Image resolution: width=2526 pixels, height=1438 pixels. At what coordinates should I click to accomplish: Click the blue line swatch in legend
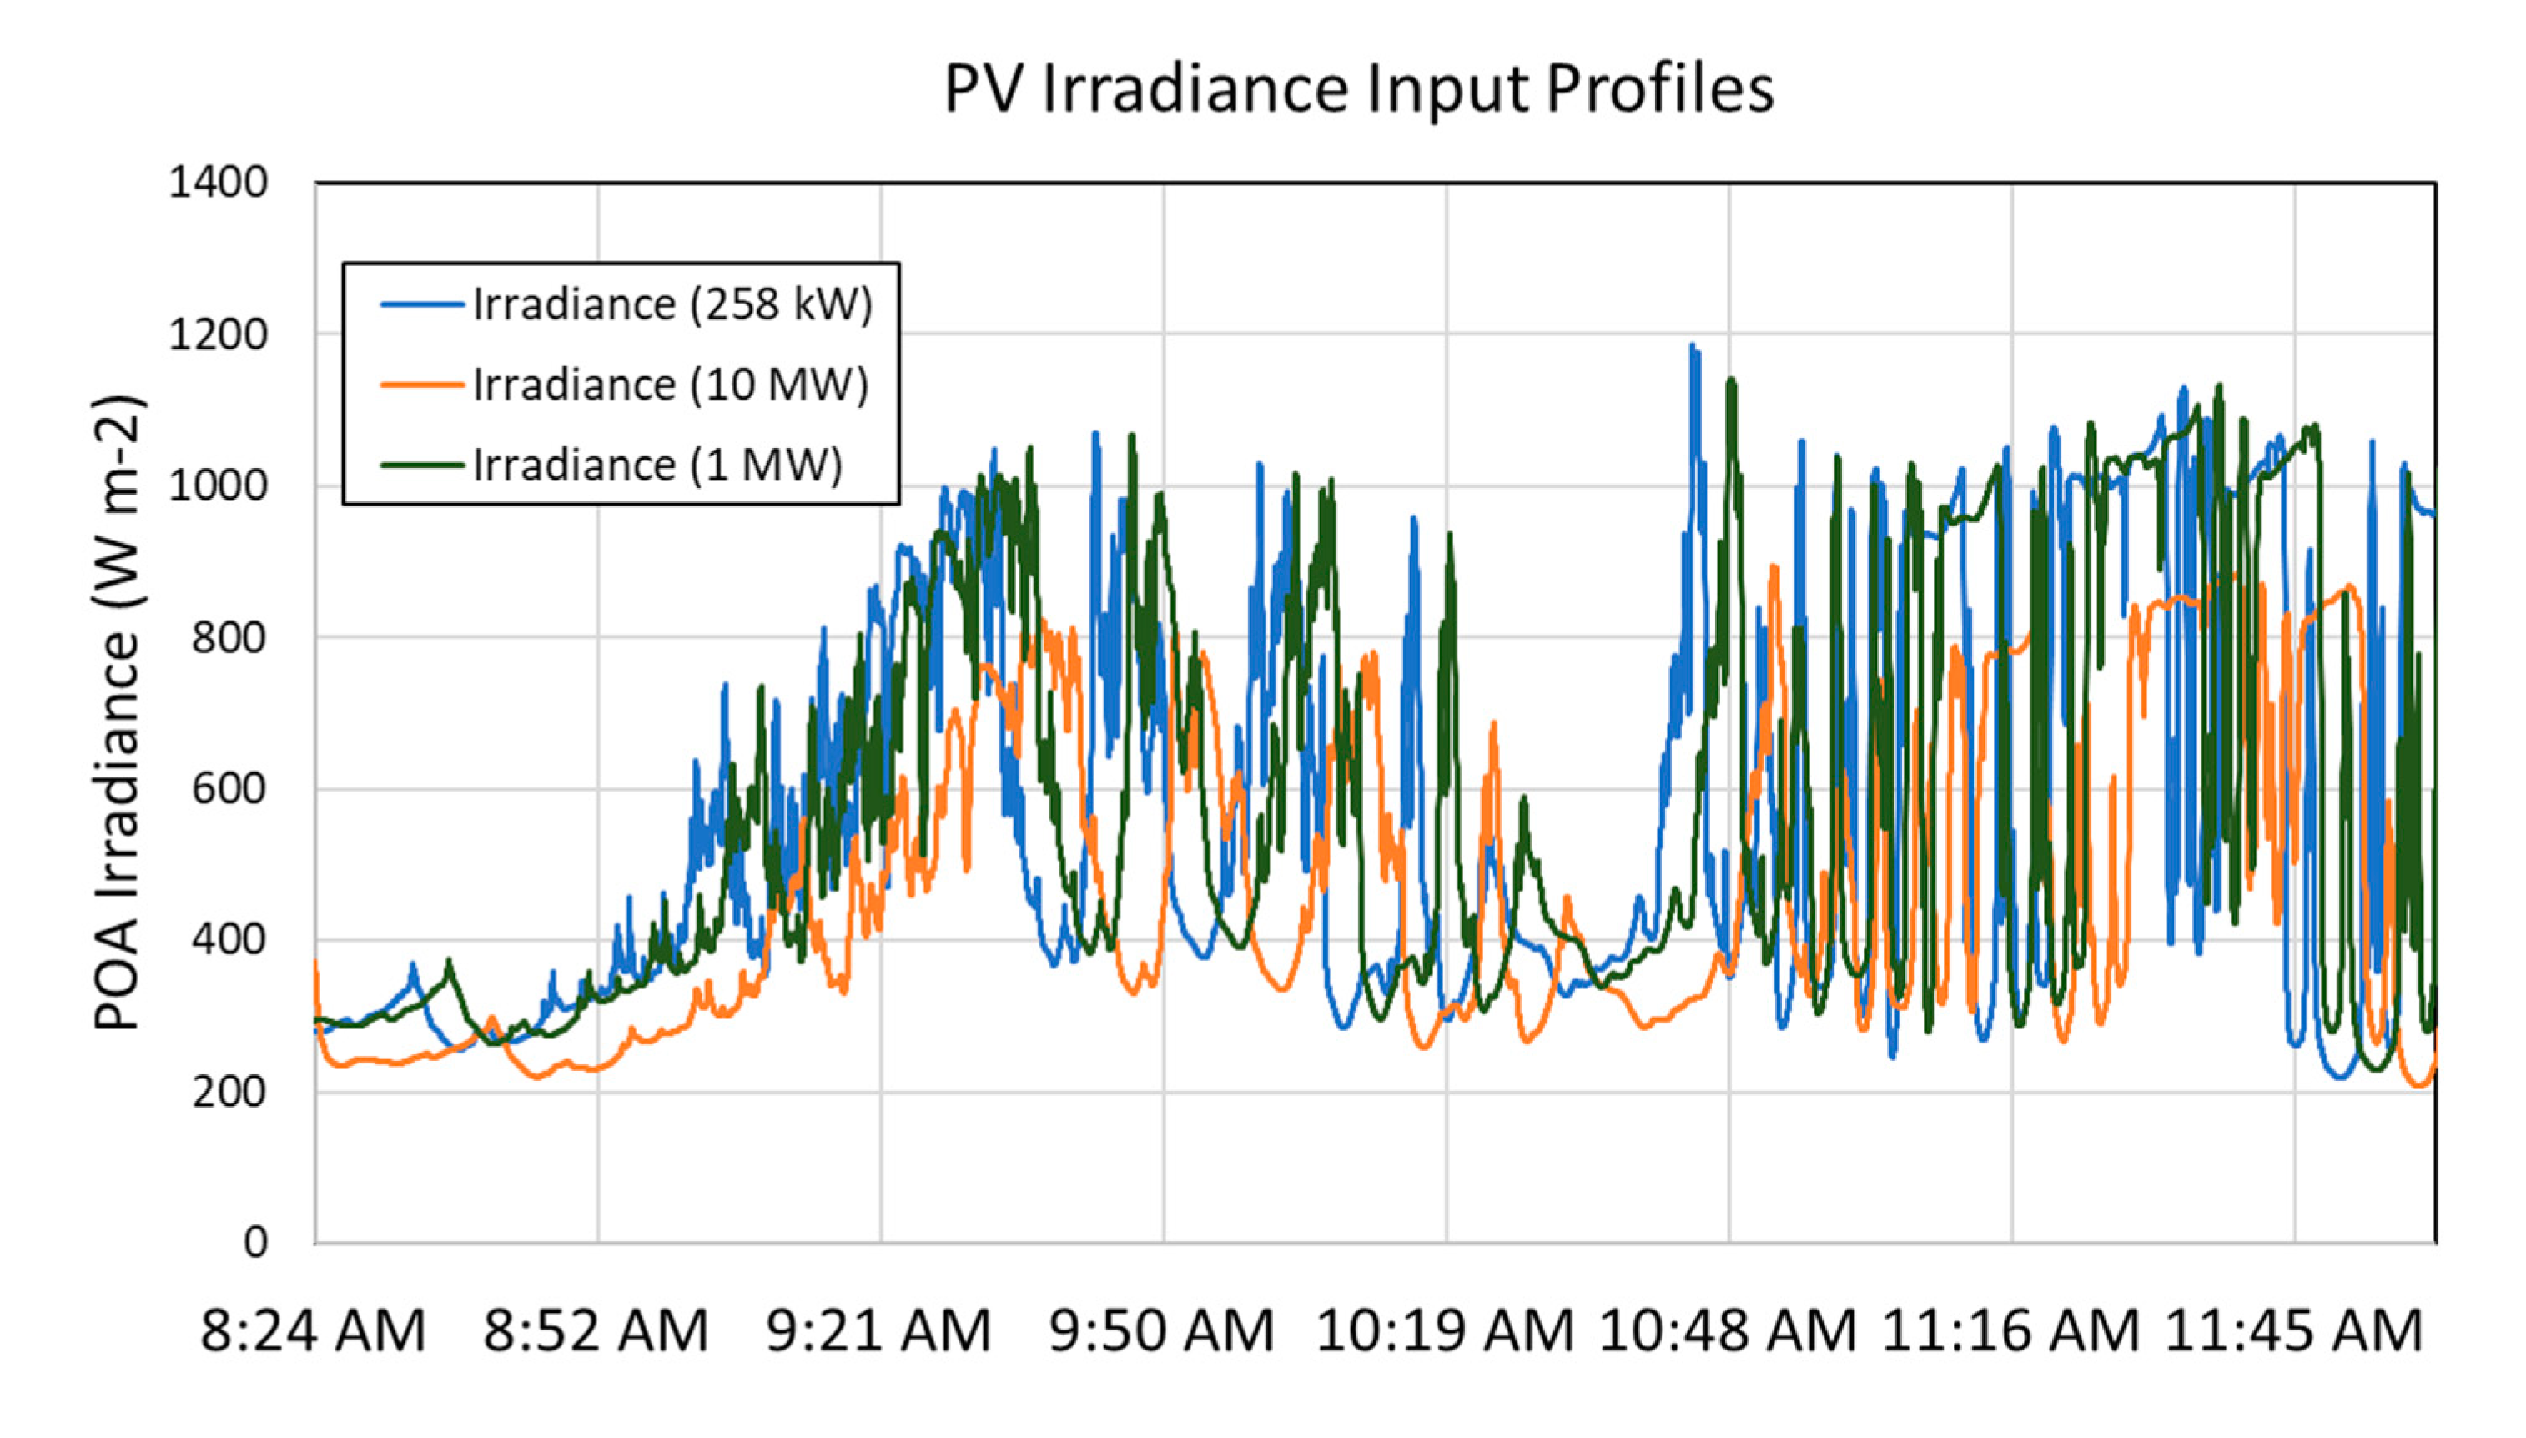click(421, 304)
